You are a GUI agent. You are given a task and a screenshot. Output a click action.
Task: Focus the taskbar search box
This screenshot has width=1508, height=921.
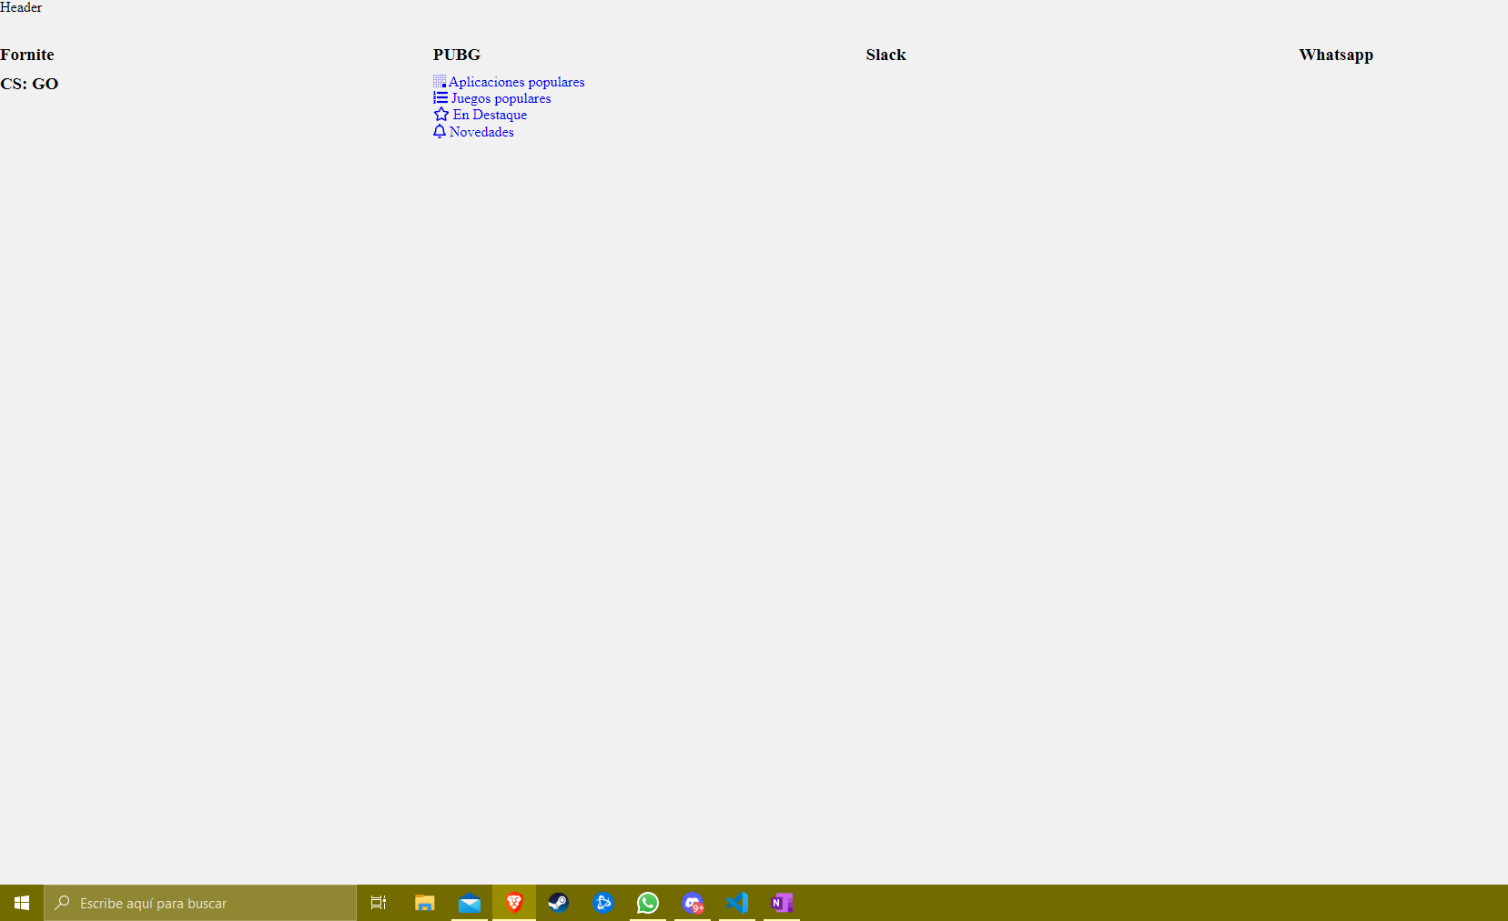pos(200,903)
